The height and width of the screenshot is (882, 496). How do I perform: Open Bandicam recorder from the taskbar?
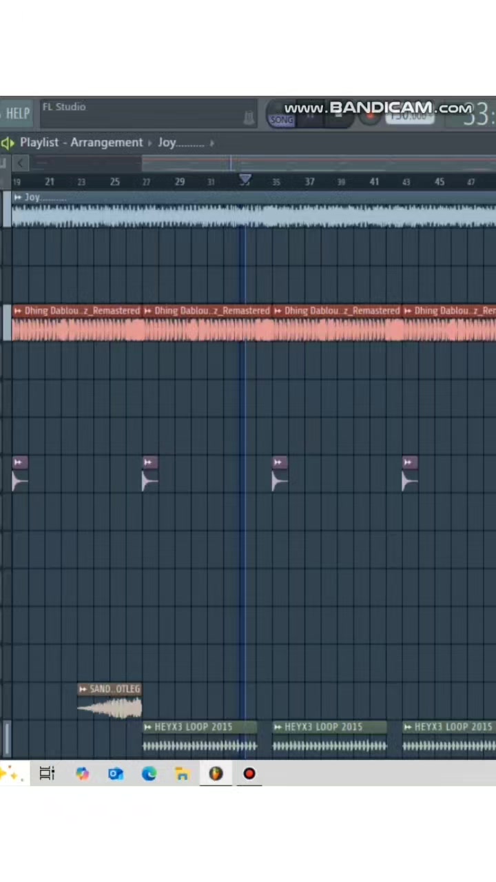(x=249, y=774)
